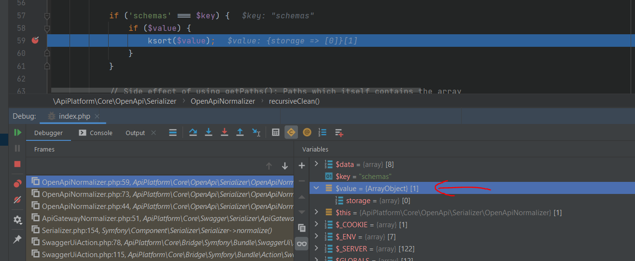The image size is (635, 261).
Task: Close the Output tab
Action: (x=154, y=133)
